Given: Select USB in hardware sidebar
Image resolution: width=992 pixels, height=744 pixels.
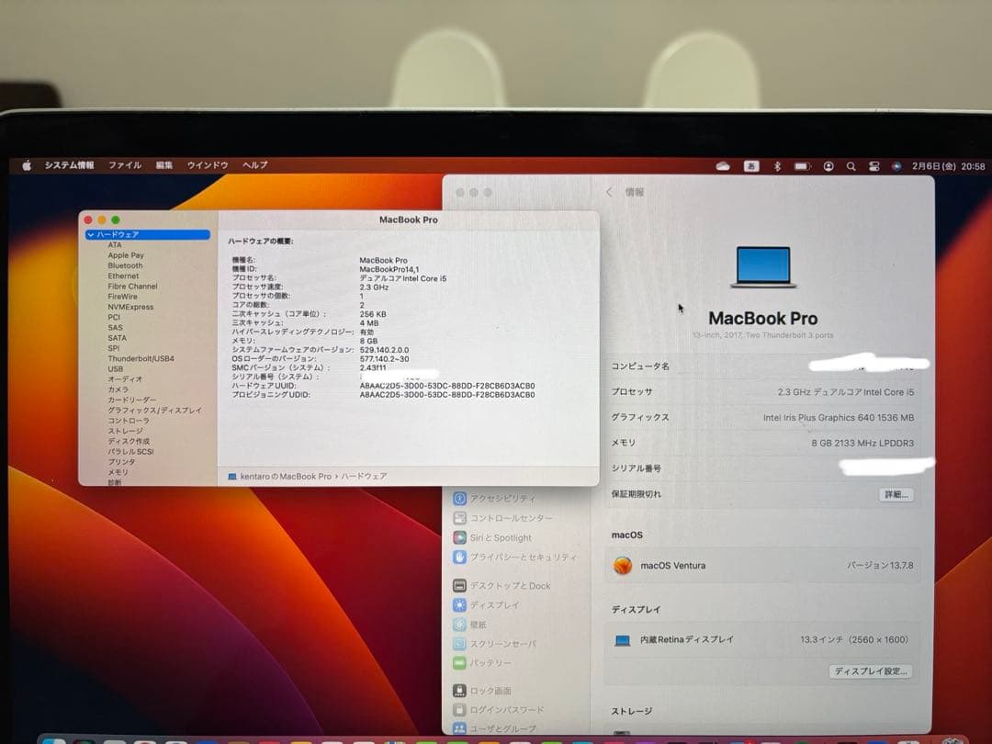Looking at the screenshot, I should click(115, 369).
